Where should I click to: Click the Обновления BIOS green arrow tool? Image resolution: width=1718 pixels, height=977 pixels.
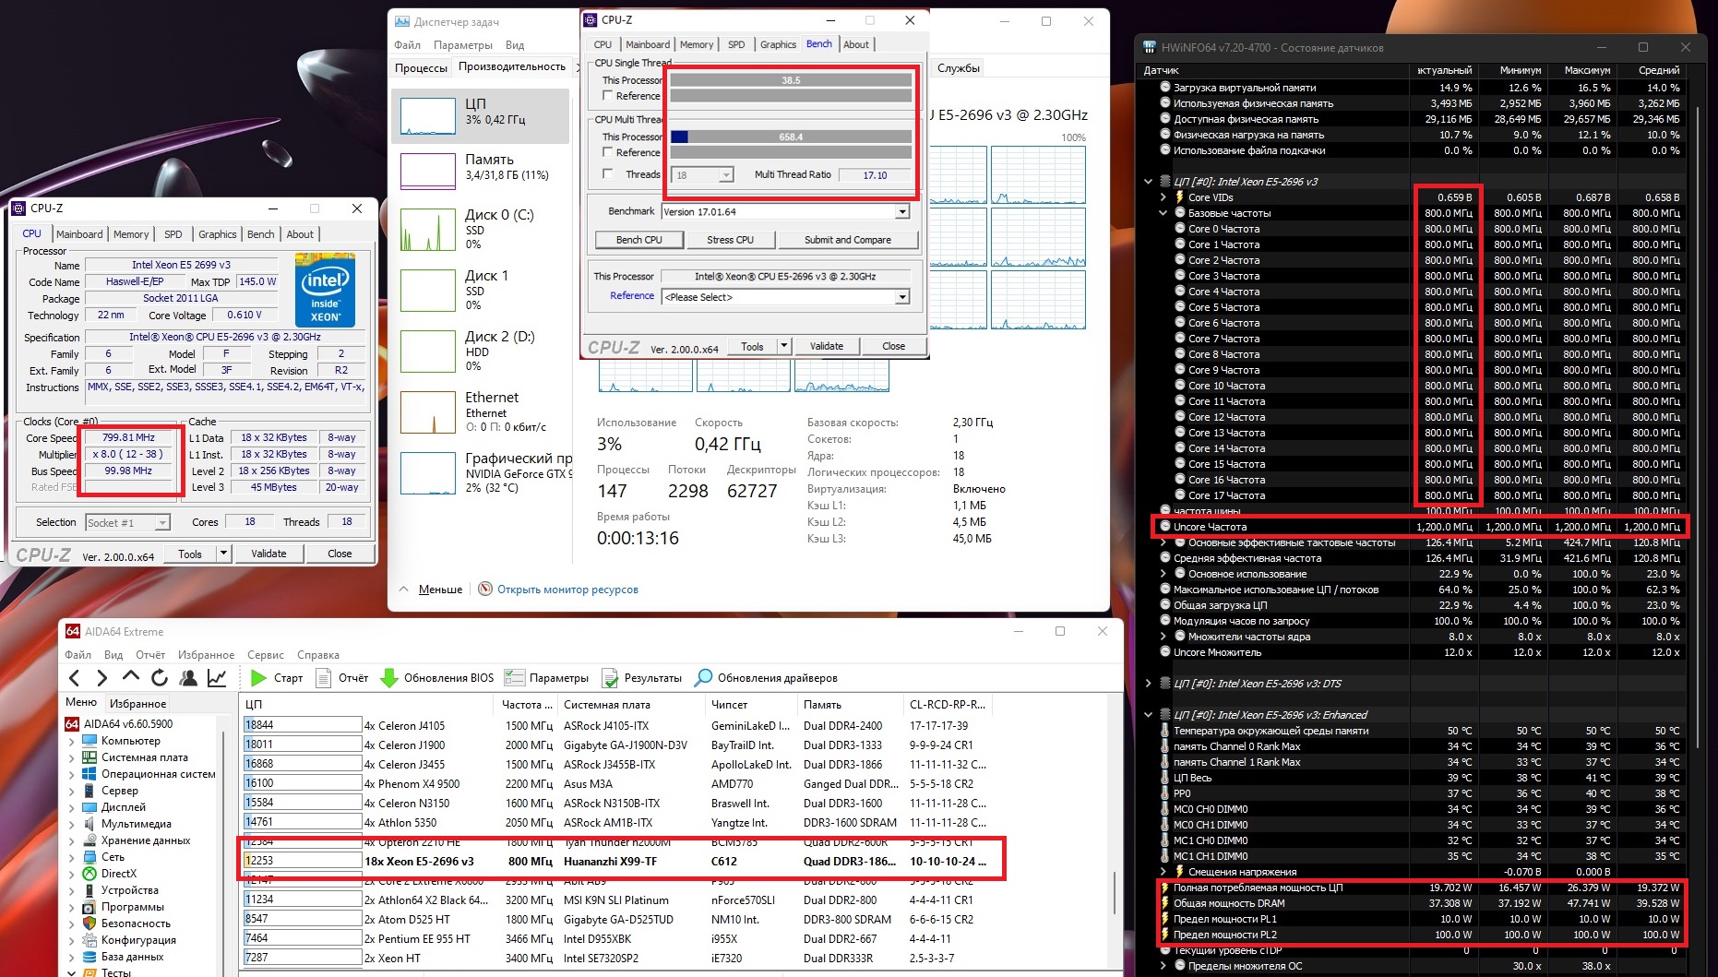click(x=437, y=678)
